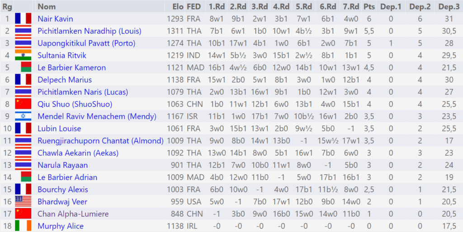Viewport: 463px width, 232px height.
Task: Click the Elo column header
Action: click(x=178, y=6)
